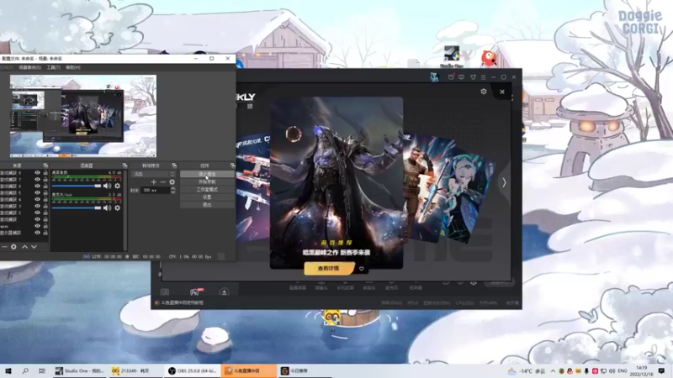Open hamburger menu in Douyu title bar
The image size is (673, 378).
483,77
